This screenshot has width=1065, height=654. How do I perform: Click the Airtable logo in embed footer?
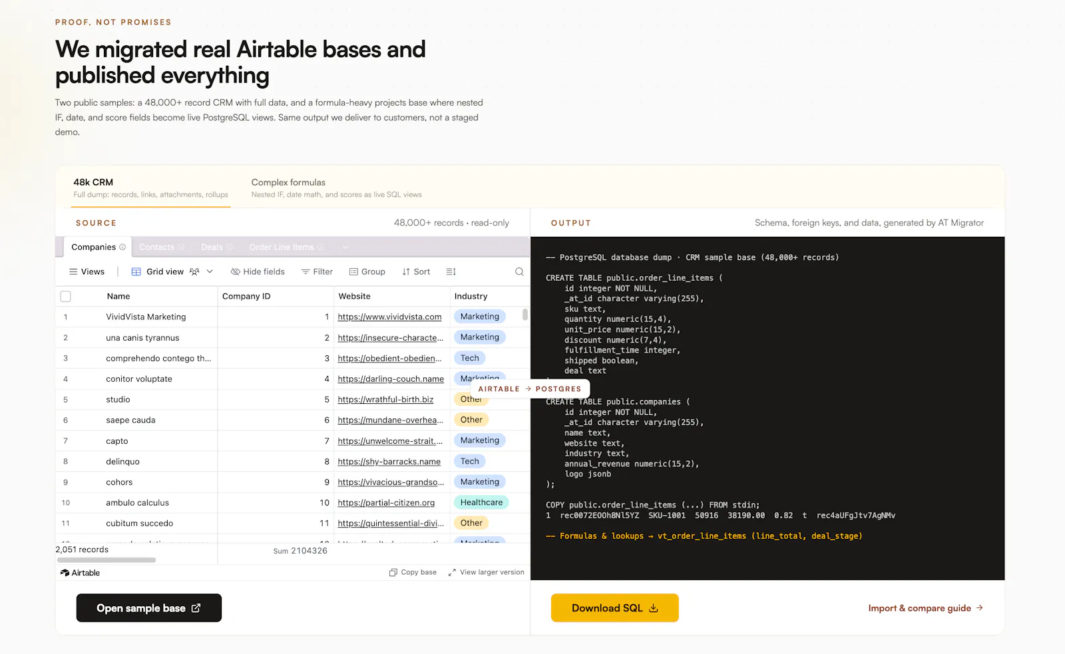[80, 573]
